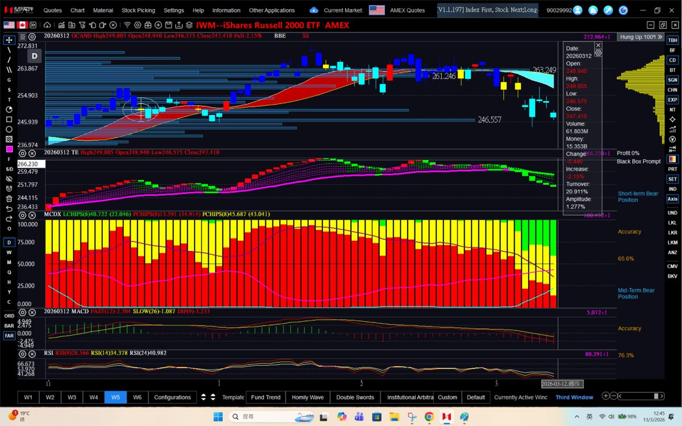Select Homily Wave template
682x426 pixels.
point(307,397)
